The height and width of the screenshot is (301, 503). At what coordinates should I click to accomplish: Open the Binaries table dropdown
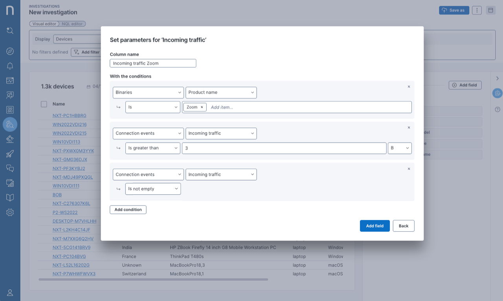[x=148, y=92]
